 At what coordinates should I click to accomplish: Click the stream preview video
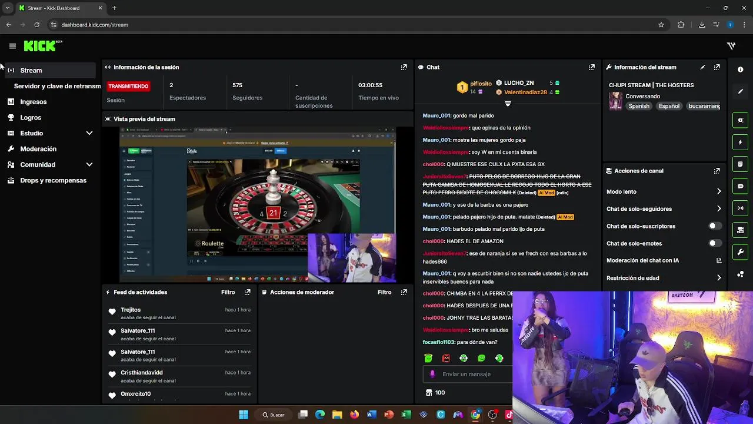[257, 204]
